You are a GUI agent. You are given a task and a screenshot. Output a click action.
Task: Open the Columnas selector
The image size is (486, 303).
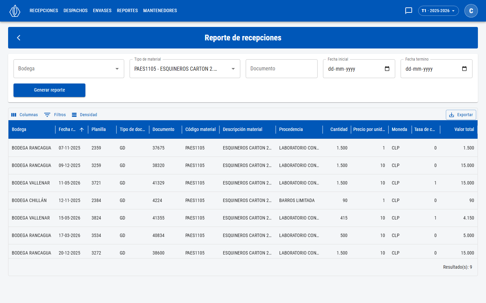24,115
